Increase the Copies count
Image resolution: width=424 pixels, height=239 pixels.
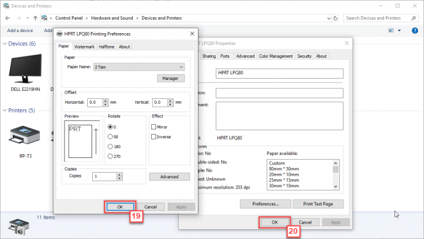coord(120,174)
